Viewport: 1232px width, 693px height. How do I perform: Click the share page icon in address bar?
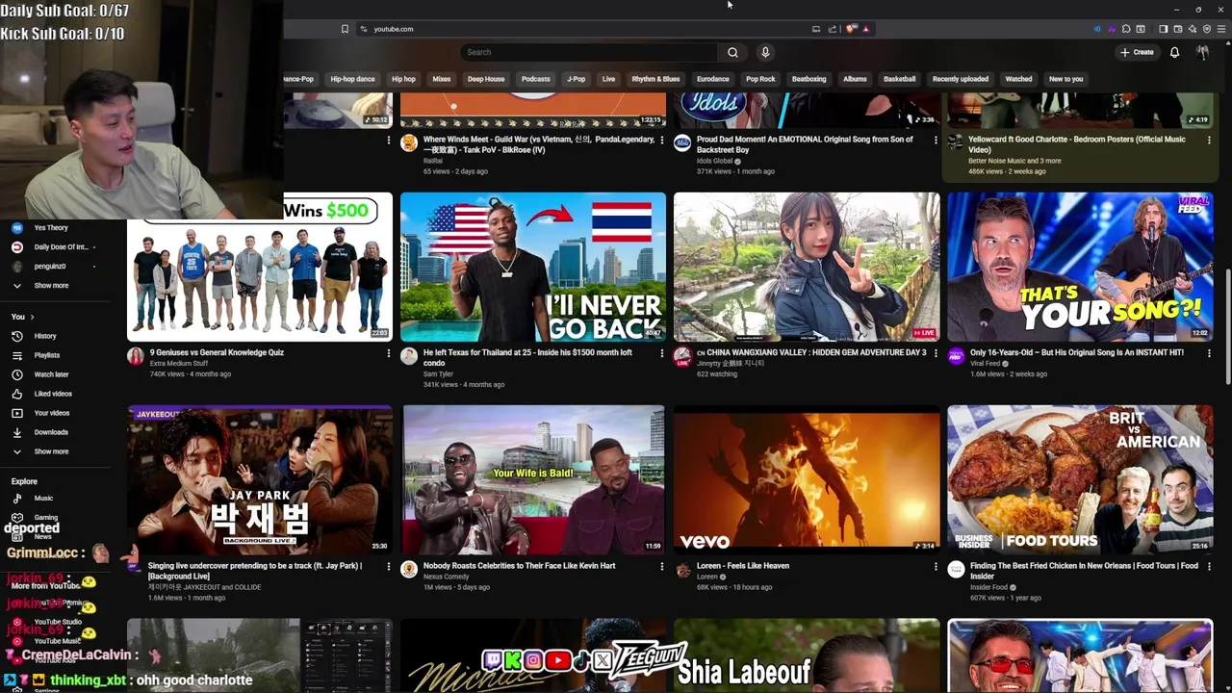coord(832,29)
